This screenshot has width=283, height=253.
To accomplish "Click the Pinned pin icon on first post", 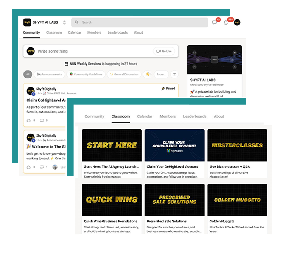I will tap(163, 88).
